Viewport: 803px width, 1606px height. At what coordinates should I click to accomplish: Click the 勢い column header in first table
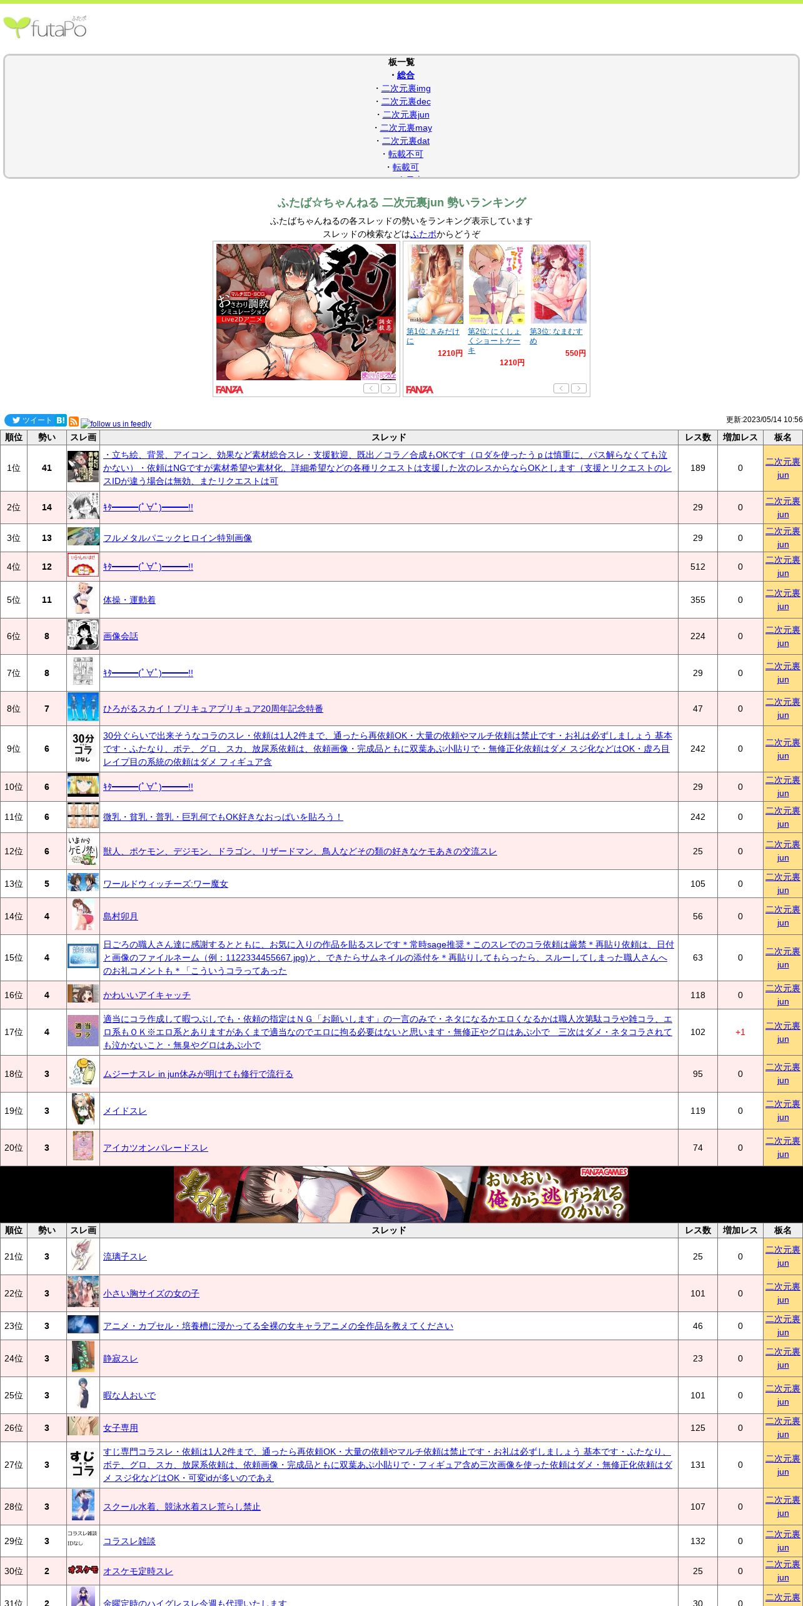point(47,437)
